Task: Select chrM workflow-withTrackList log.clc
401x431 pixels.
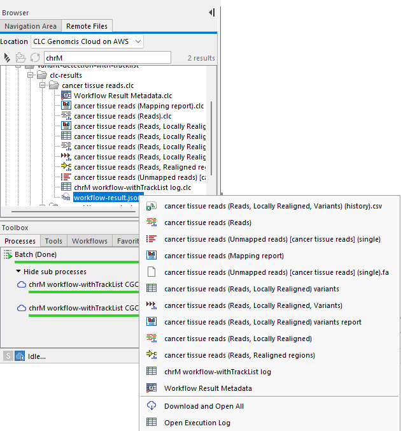Action: [132, 187]
